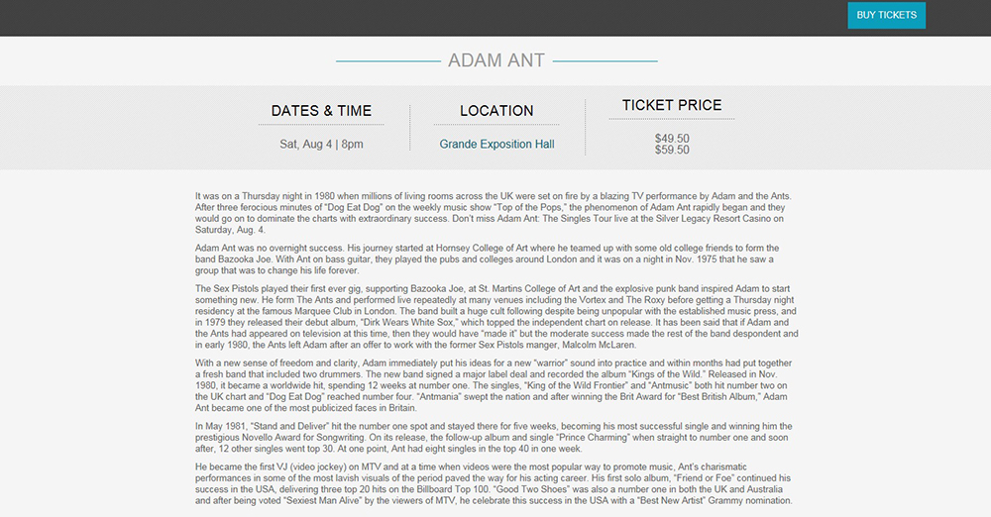Click paragraph starting "Adam Ant was no overnight success"
Viewport: 991px width, 517px height.
click(494, 258)
